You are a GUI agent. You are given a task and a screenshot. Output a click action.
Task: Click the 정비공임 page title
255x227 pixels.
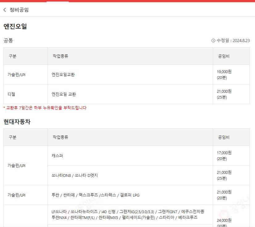click(19, 10)
